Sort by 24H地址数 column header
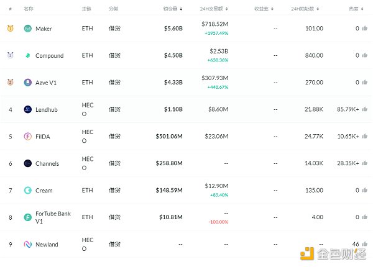Image resolution: width=373 pixels, height=267 pixels. pos(306,10)
